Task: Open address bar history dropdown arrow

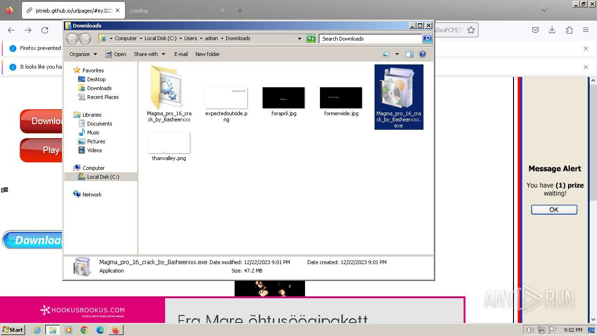Action: (x=299, y=39)
